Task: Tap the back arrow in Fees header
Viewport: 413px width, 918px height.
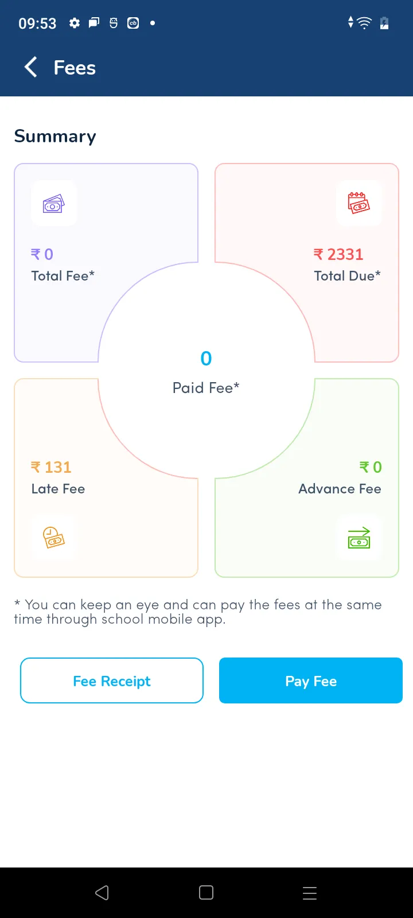Action: [x=31, y=68]
